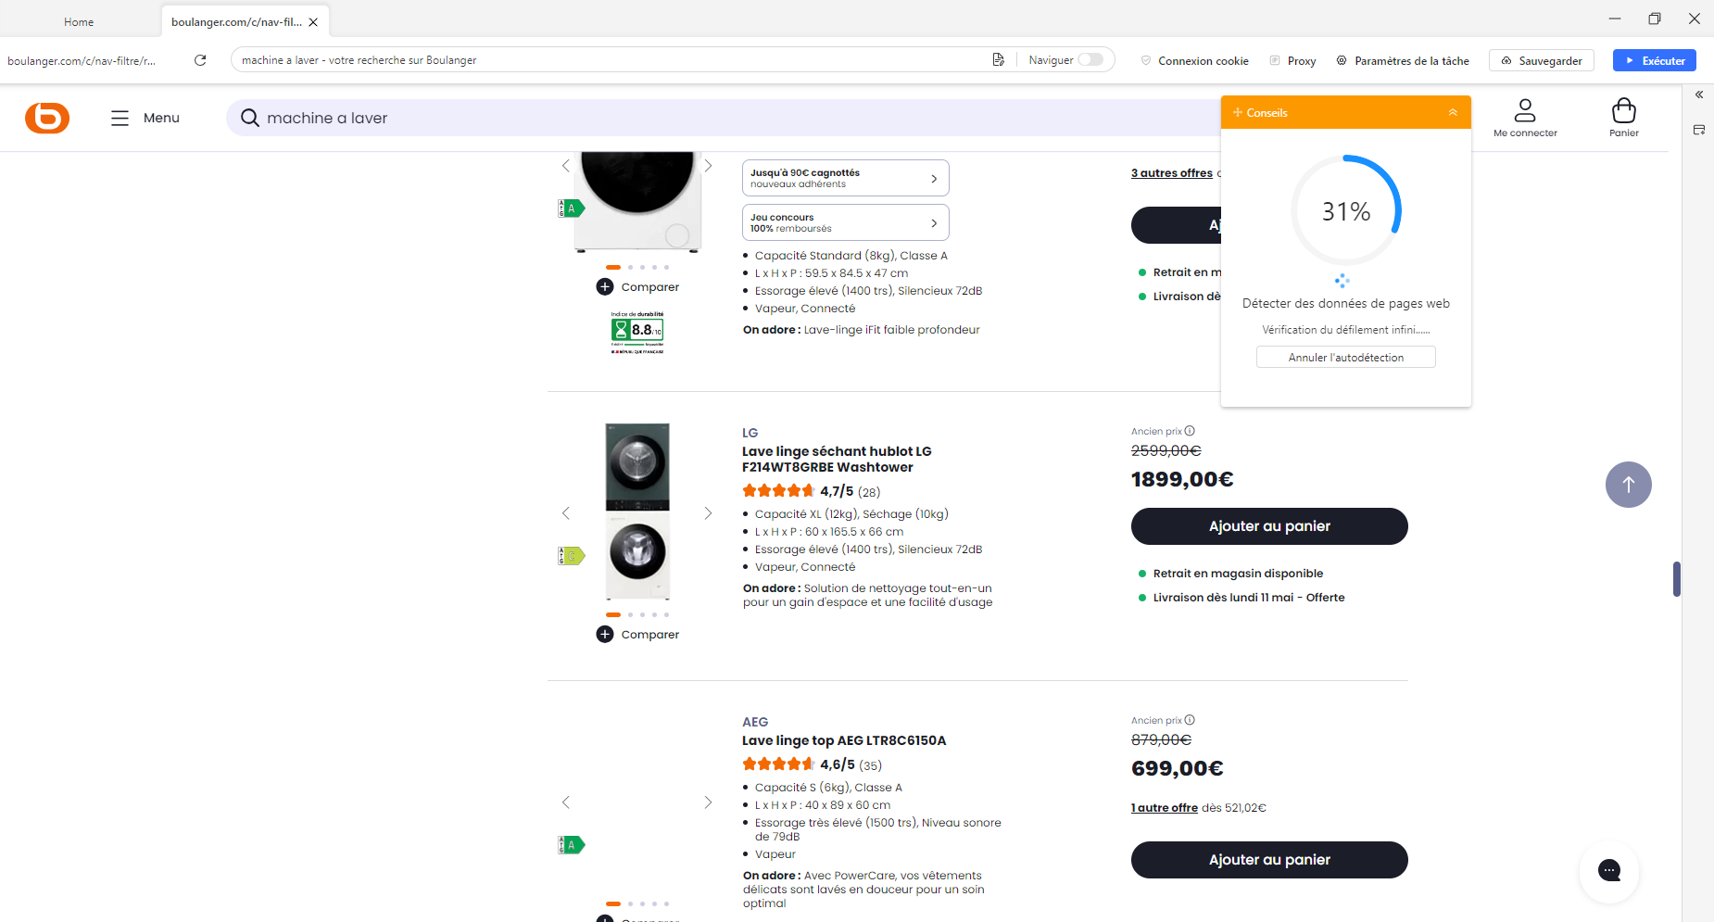The image size is (1714, 922).
Task: Click info icon beside LG Ancien prix
Action: tap(1190, 431)
